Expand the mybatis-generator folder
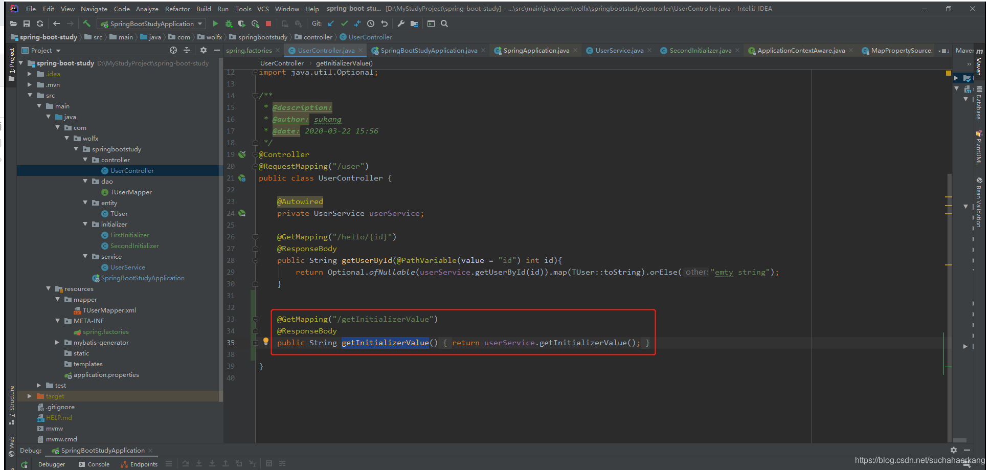Viewport: 990px width, 470px height. click(57, 343)
